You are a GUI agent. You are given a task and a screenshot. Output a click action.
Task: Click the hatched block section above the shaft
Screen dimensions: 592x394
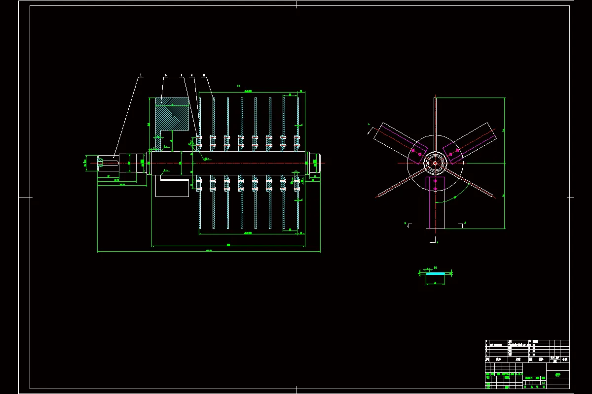pos(172,114)
